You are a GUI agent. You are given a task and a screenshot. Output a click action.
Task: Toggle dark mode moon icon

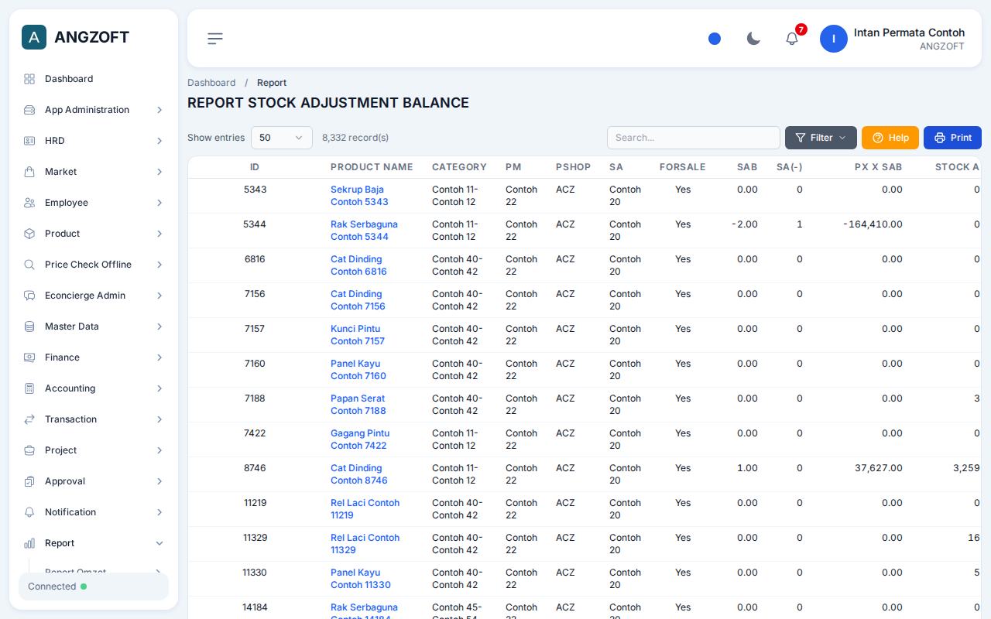(753, 39)
